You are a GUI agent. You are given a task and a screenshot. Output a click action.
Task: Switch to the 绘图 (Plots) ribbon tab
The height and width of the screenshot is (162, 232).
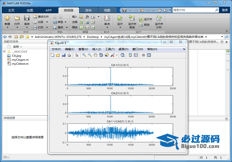pos(30,10)
